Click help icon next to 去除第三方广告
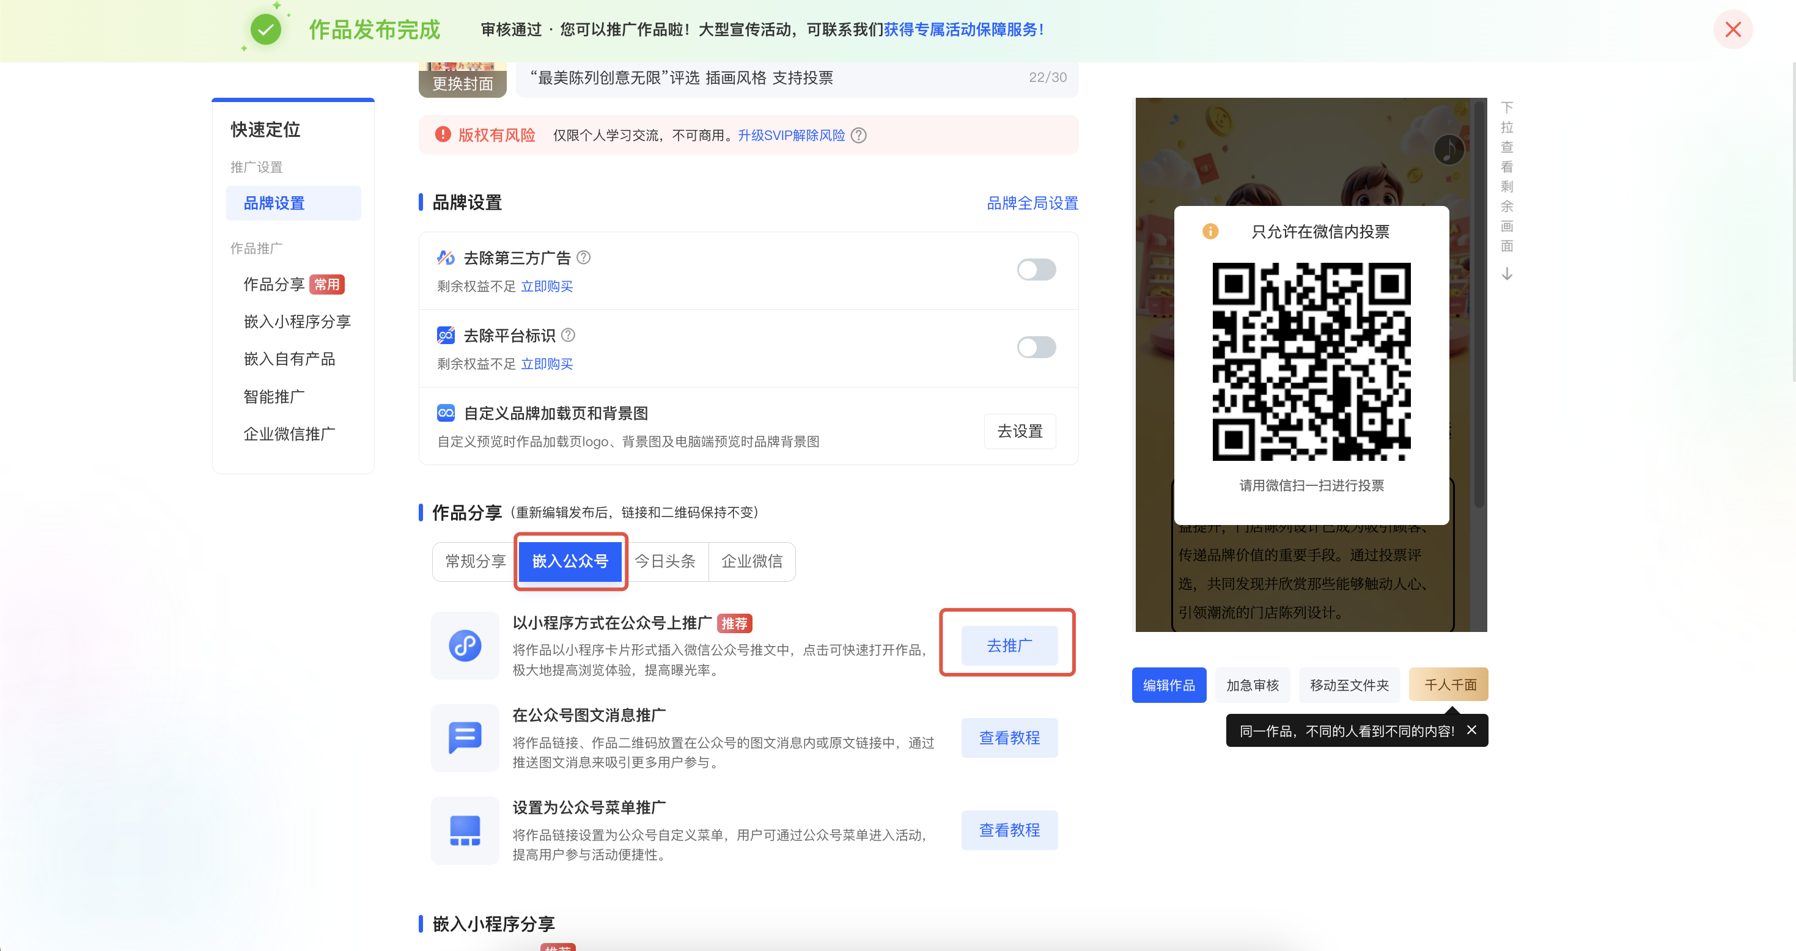The height and width of the screenshot is (951, 1796). click(x=584, y=257)
